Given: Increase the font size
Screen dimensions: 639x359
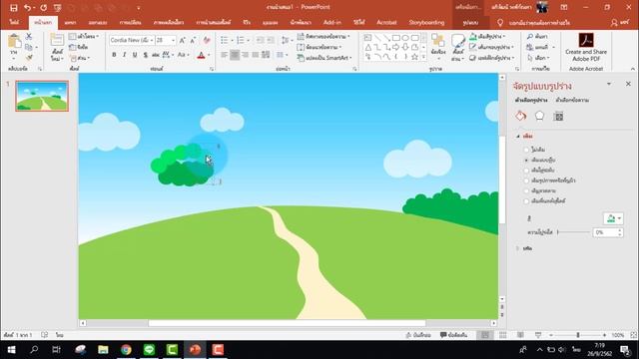Looking at the screenshot, I should point(182,40).
